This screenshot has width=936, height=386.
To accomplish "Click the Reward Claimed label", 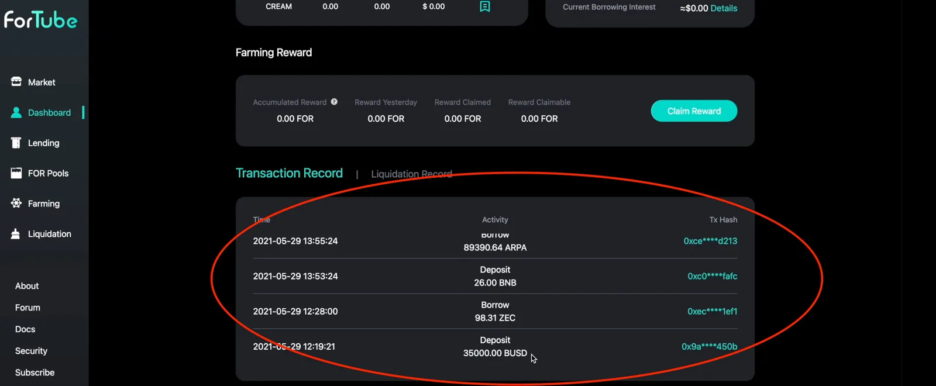I will click(462, 102).
